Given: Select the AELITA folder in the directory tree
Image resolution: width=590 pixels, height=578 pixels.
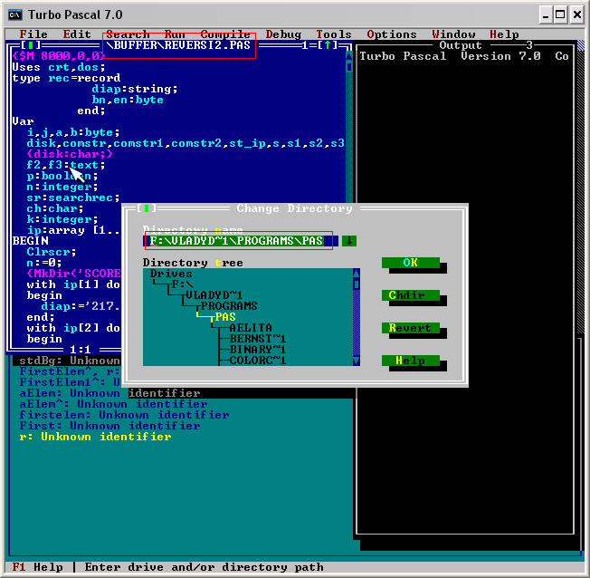Looking at the screenshot, I should pos(251,328).
